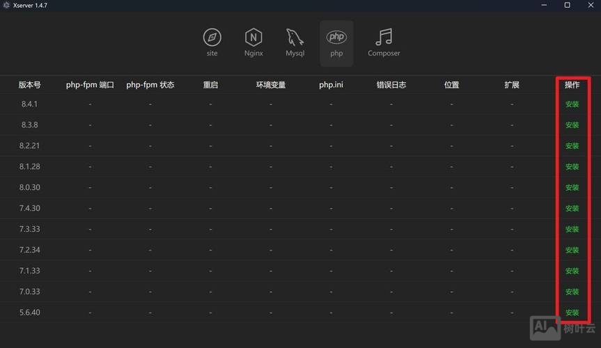Select the 8.0.30 version cell

29,187
